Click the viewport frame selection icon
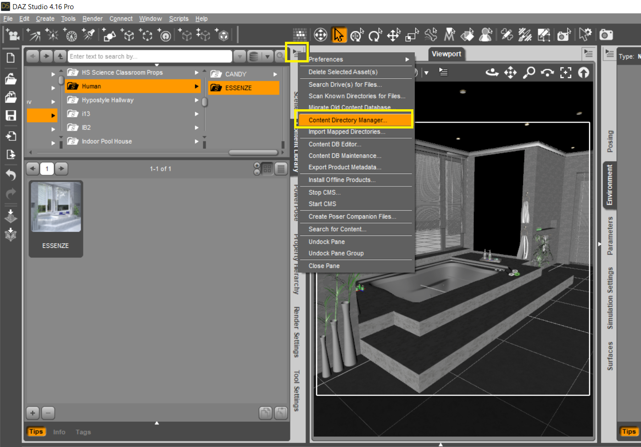Screen dimensions: 641x447 [566, 73]
